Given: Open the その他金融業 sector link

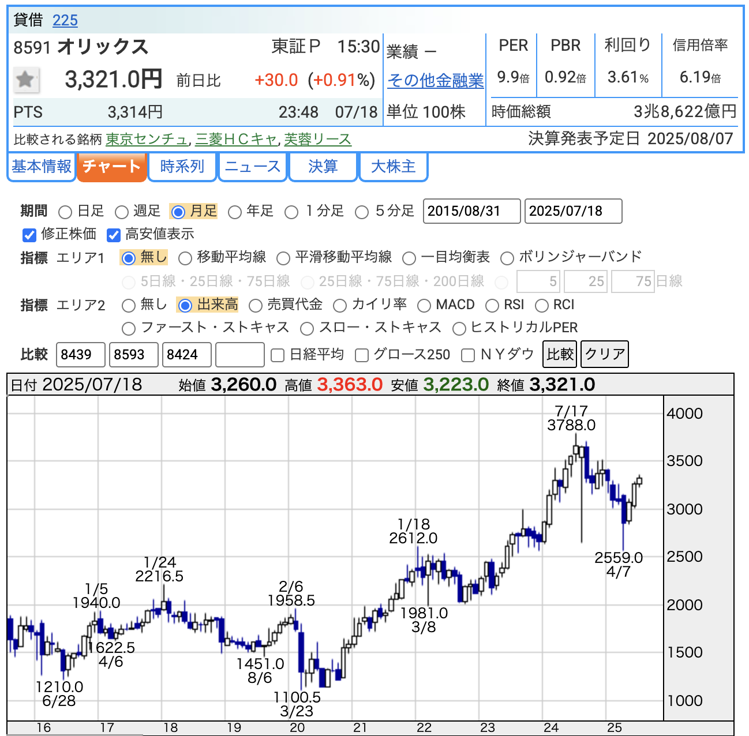Looking at the screenshot, I should (x=436, y=80).
